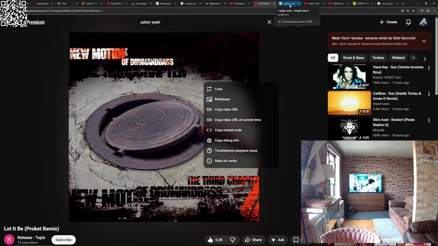Bookmark this page with the star icon
Image resolution: width=438 pixels, height=246 pixels.
[413, 11]
